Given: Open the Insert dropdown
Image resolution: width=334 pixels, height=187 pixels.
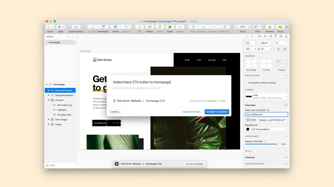Looking at the screenshot, I should point(50,27).
